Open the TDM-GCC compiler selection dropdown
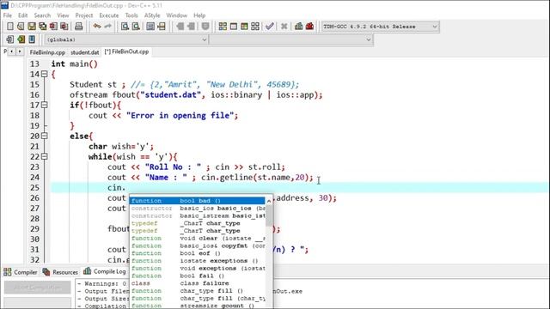550x309 pixels. point(380,27)
